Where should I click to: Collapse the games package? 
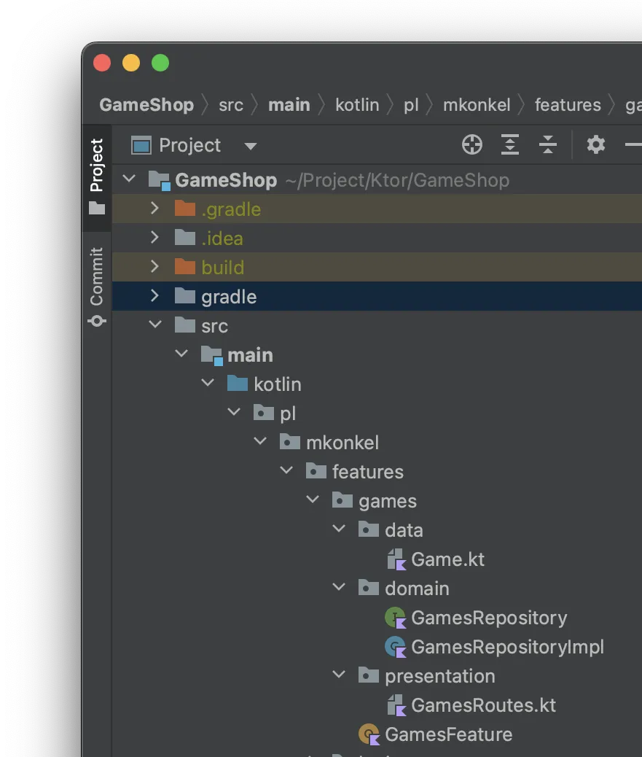(313, 499)
